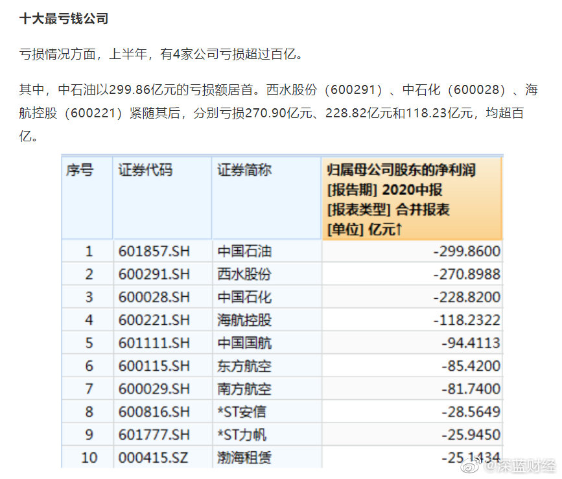562x479 pixels.
Task: Select company name 渤海租赁
Action: click(x=244, y=458)
